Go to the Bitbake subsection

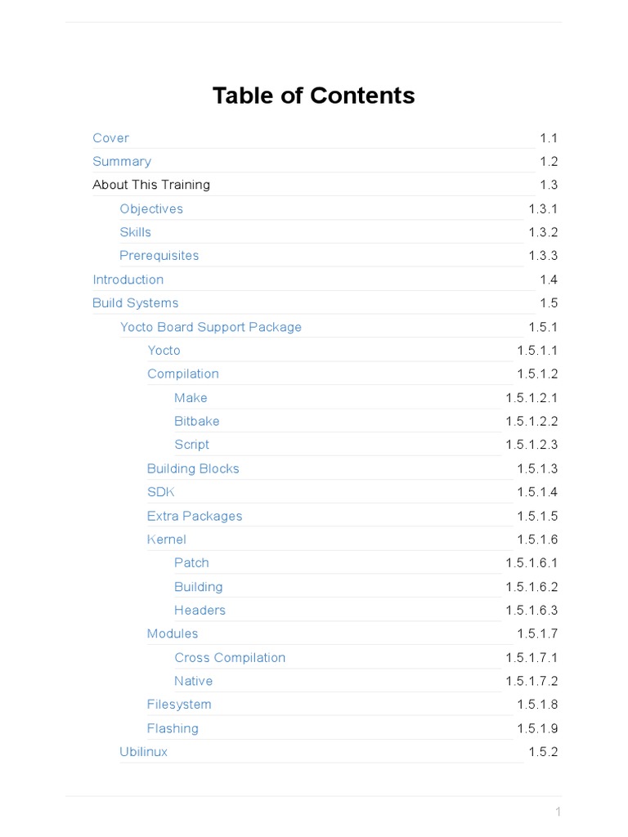tap(196, 422)
